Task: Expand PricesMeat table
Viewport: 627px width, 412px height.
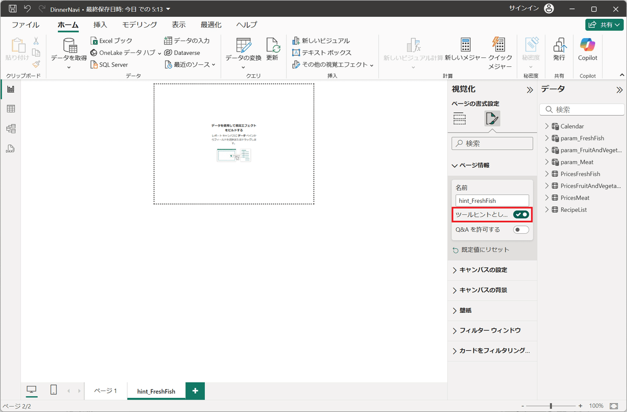Action: (x=547, y=198)
